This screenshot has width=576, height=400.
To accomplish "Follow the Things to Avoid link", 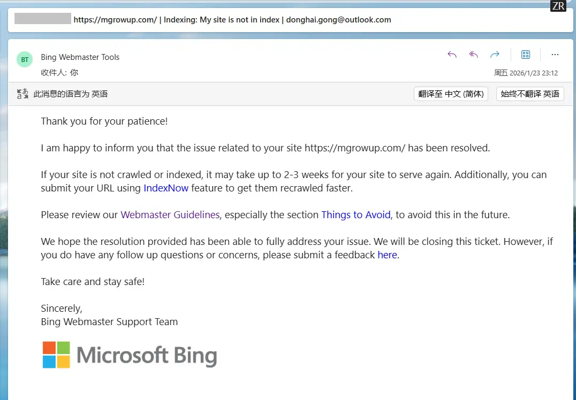I will 356,215.
